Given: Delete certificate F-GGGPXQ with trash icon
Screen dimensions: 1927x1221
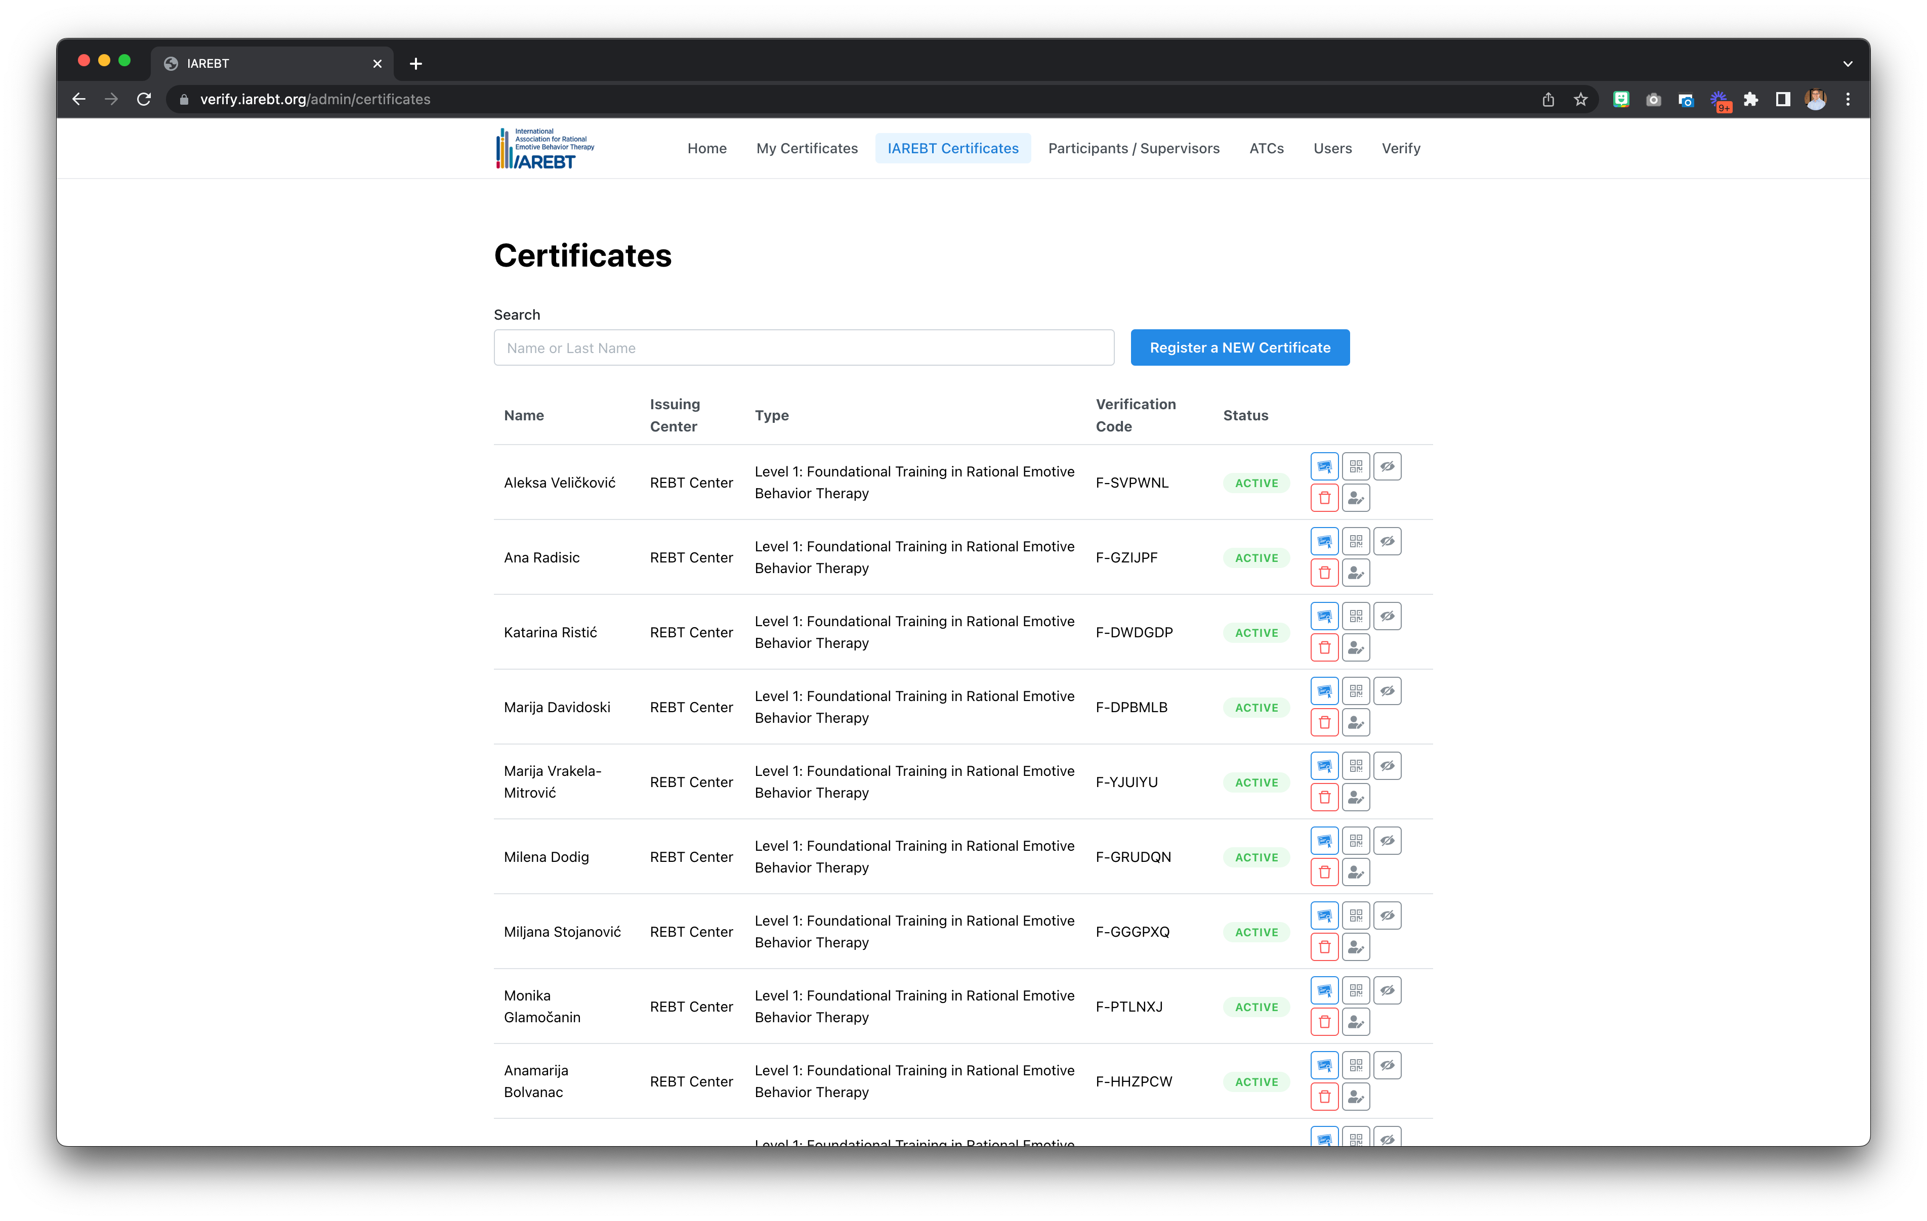Looking at the screenshot, I should click(1324, 947).
